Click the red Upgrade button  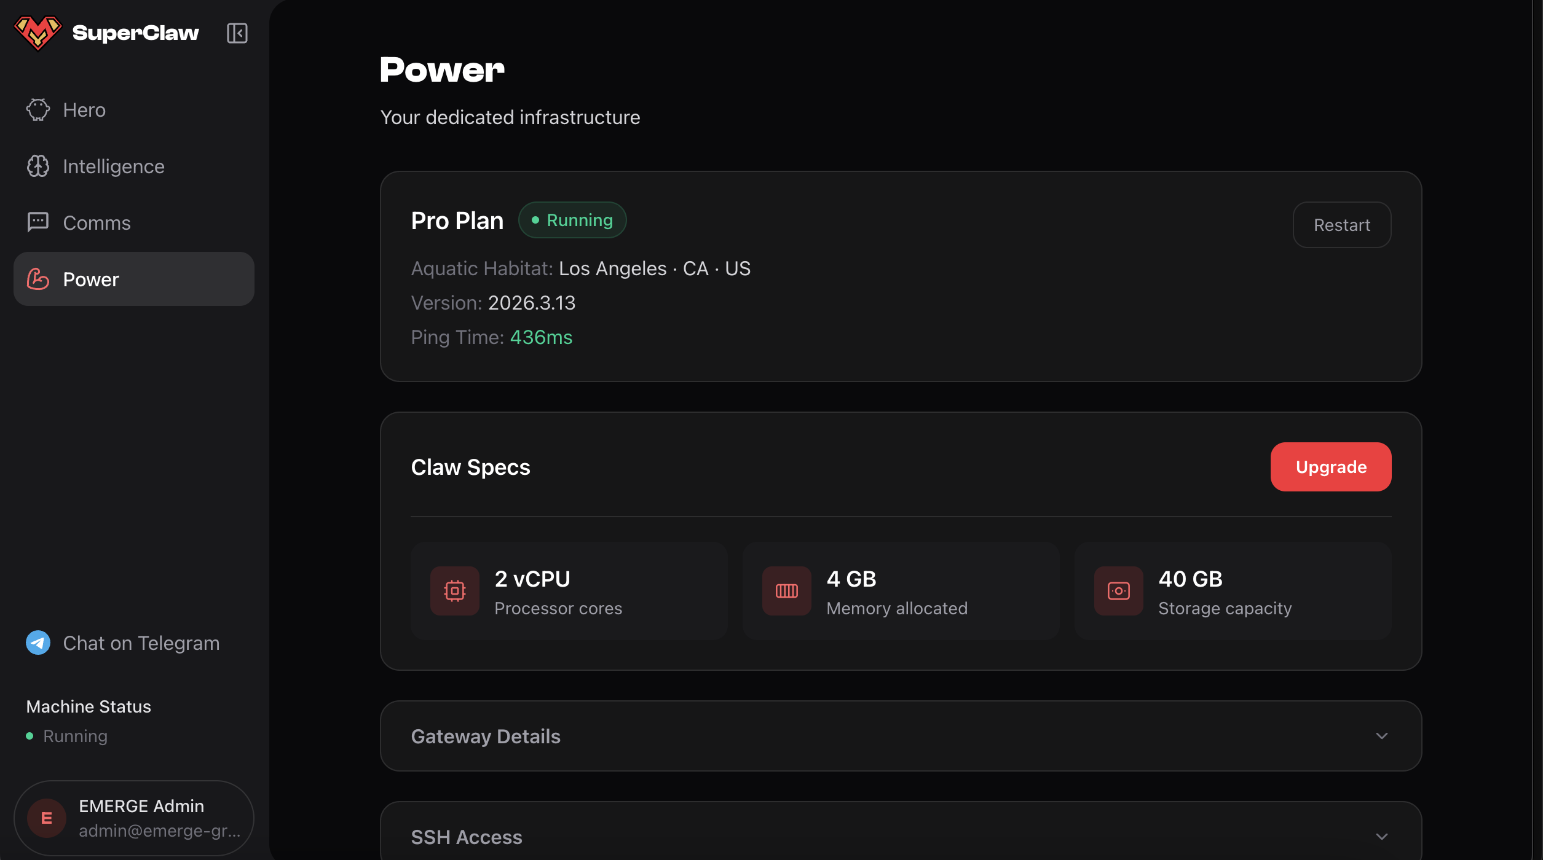coord(1330,467)
